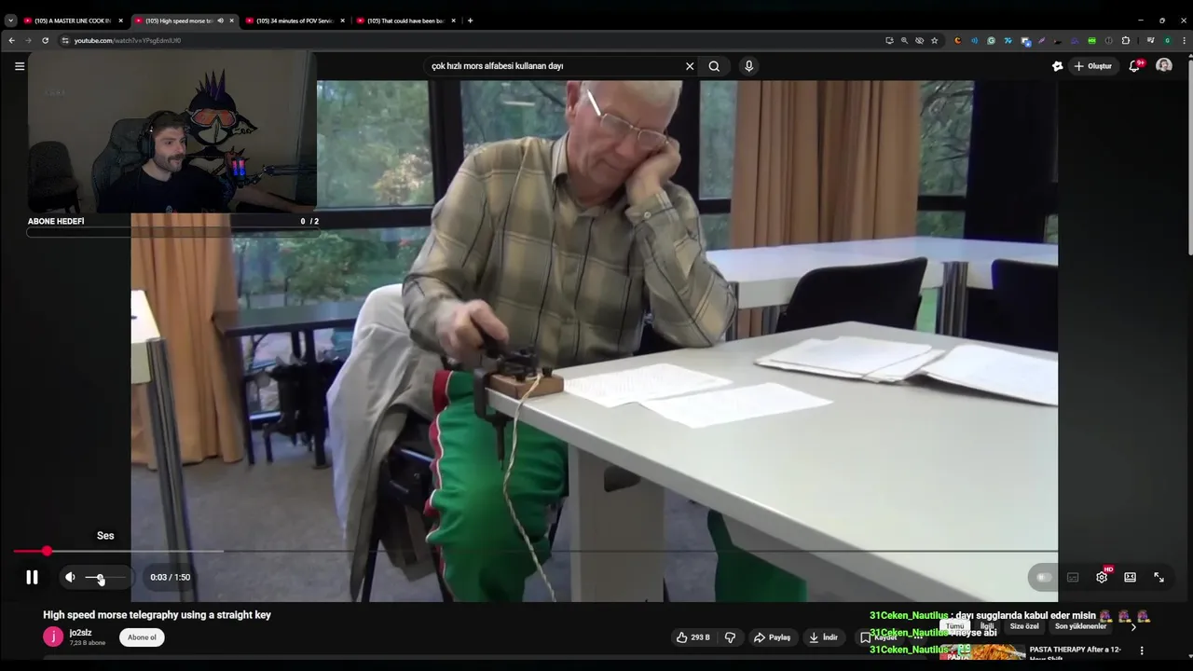Save the video with Kaydet

click(879, 637)
